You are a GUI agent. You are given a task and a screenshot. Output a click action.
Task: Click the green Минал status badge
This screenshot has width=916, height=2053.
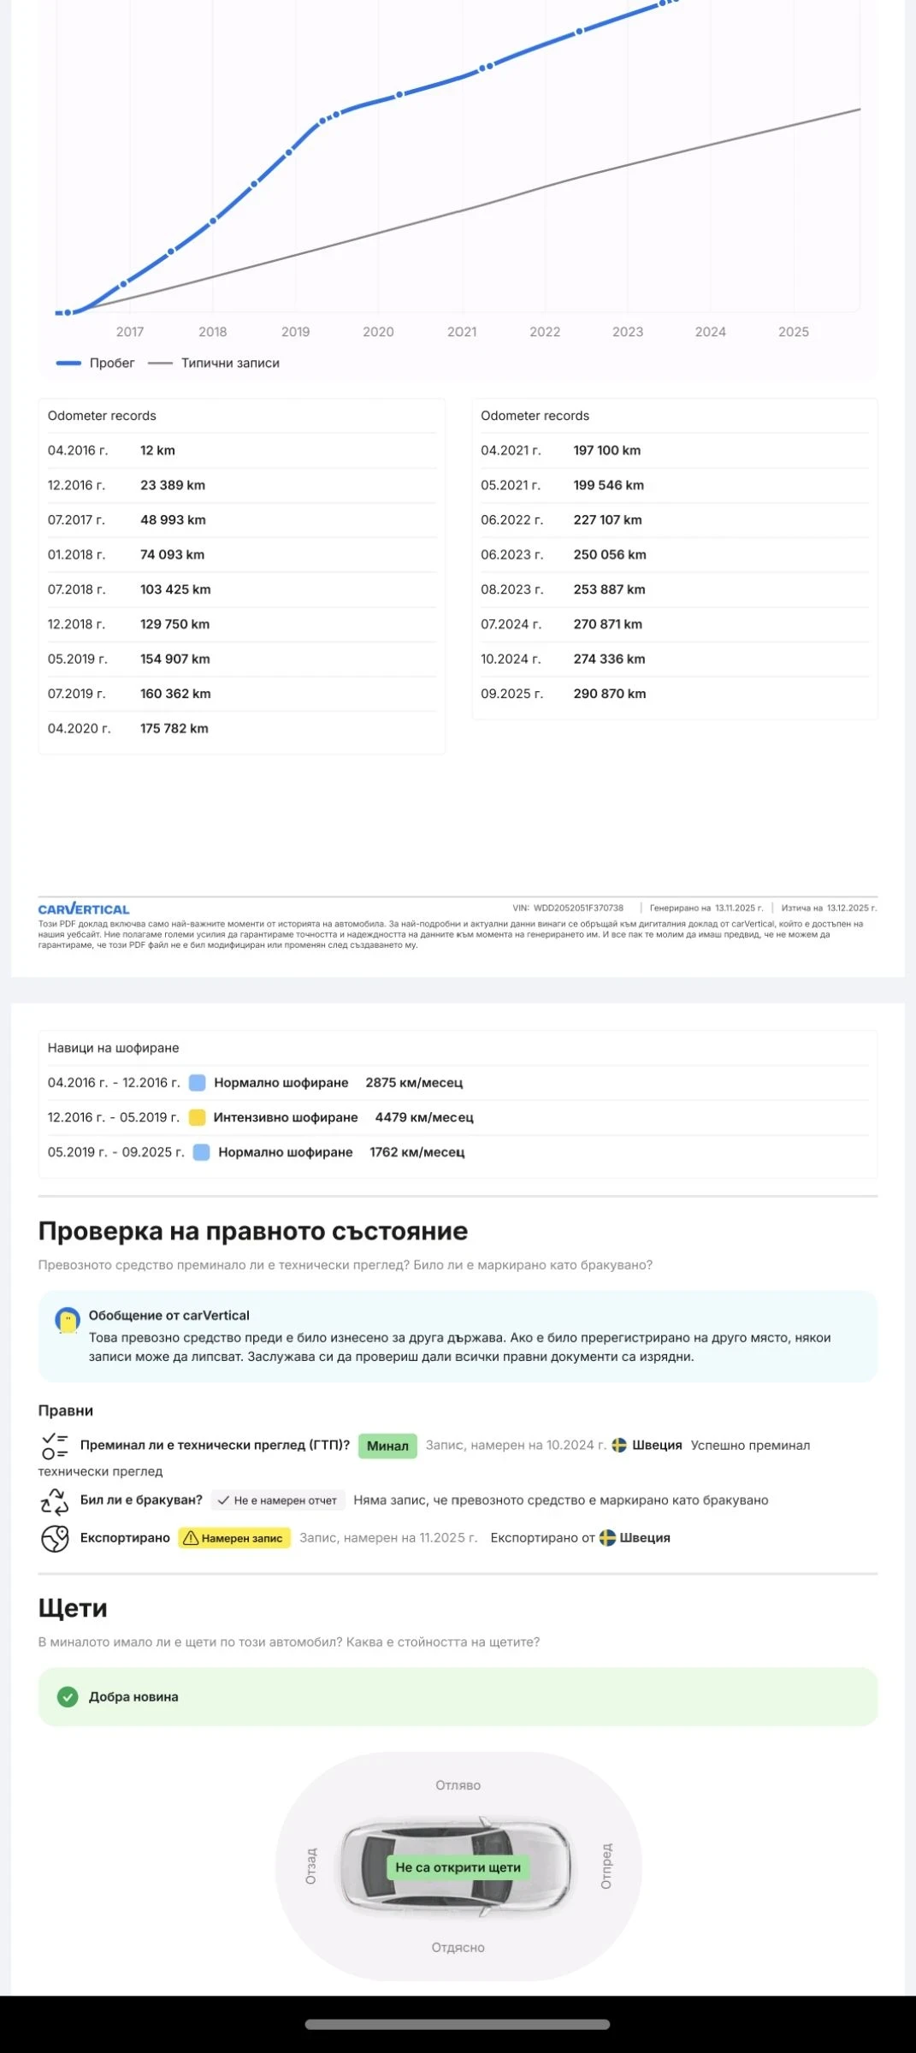[387, 1445]
